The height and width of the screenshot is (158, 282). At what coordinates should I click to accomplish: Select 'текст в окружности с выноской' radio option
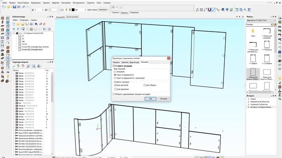[115, 78]
